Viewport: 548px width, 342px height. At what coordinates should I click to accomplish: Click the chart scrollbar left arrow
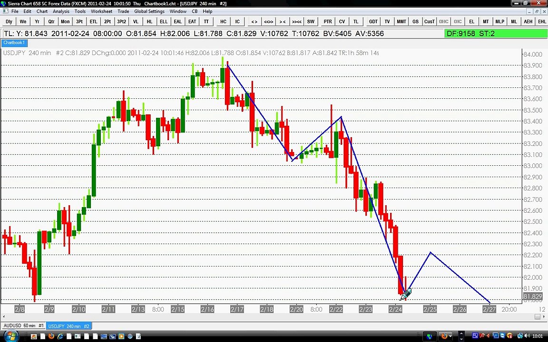tap(4, 316)
